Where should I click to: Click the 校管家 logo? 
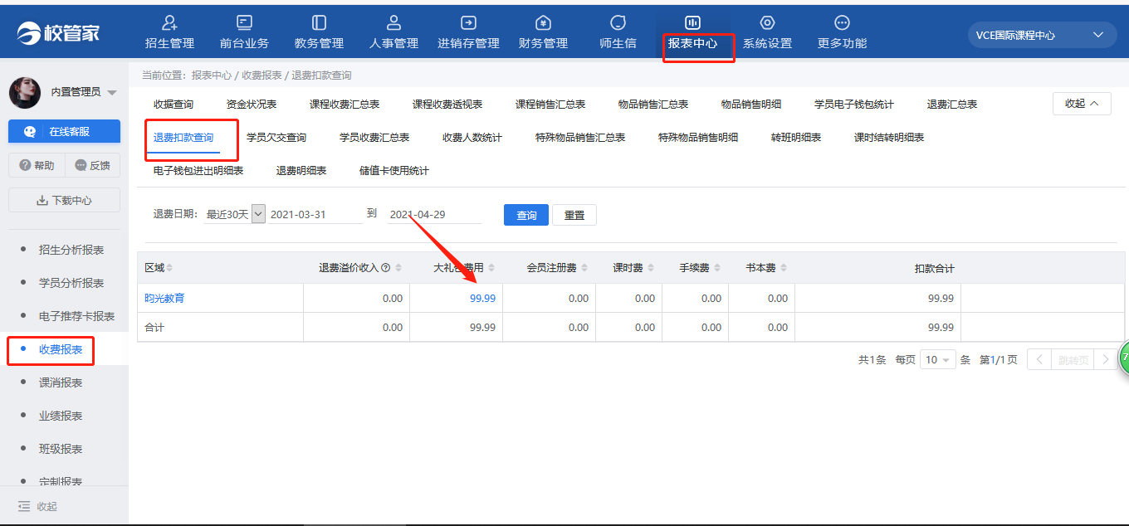(57, 32)
